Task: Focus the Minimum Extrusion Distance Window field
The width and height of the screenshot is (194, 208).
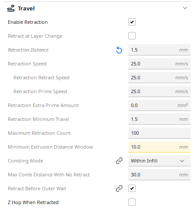Action: (159, 147)
